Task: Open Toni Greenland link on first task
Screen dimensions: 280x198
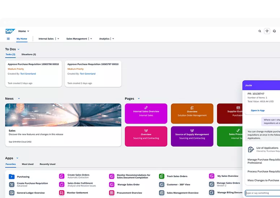Action: [x=28, y=74]
